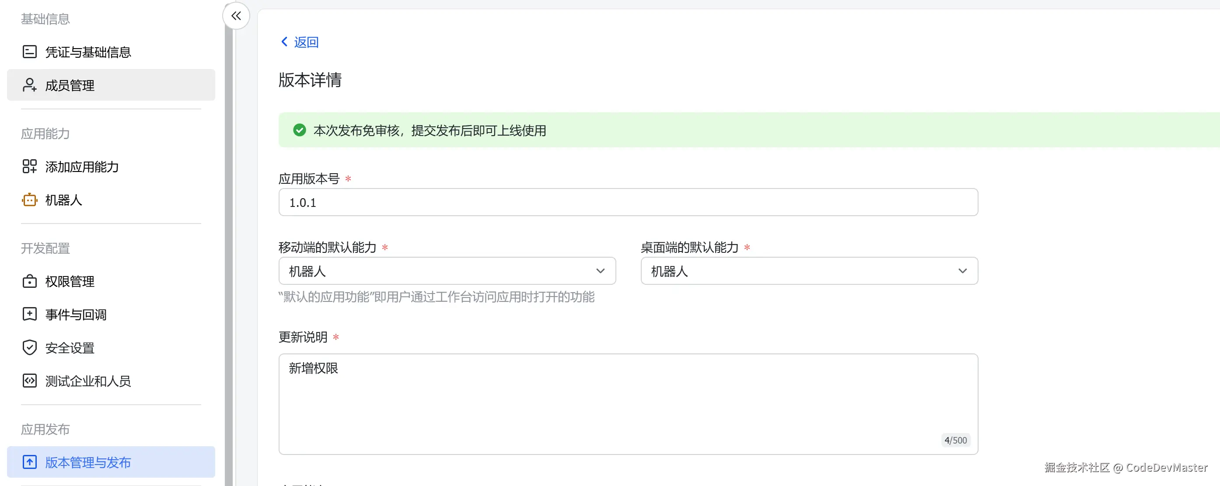This screenshot has height=486, width=1220.
Task: Click 凭证与基础信息 in the sidebar
Action: coord(87,52)
